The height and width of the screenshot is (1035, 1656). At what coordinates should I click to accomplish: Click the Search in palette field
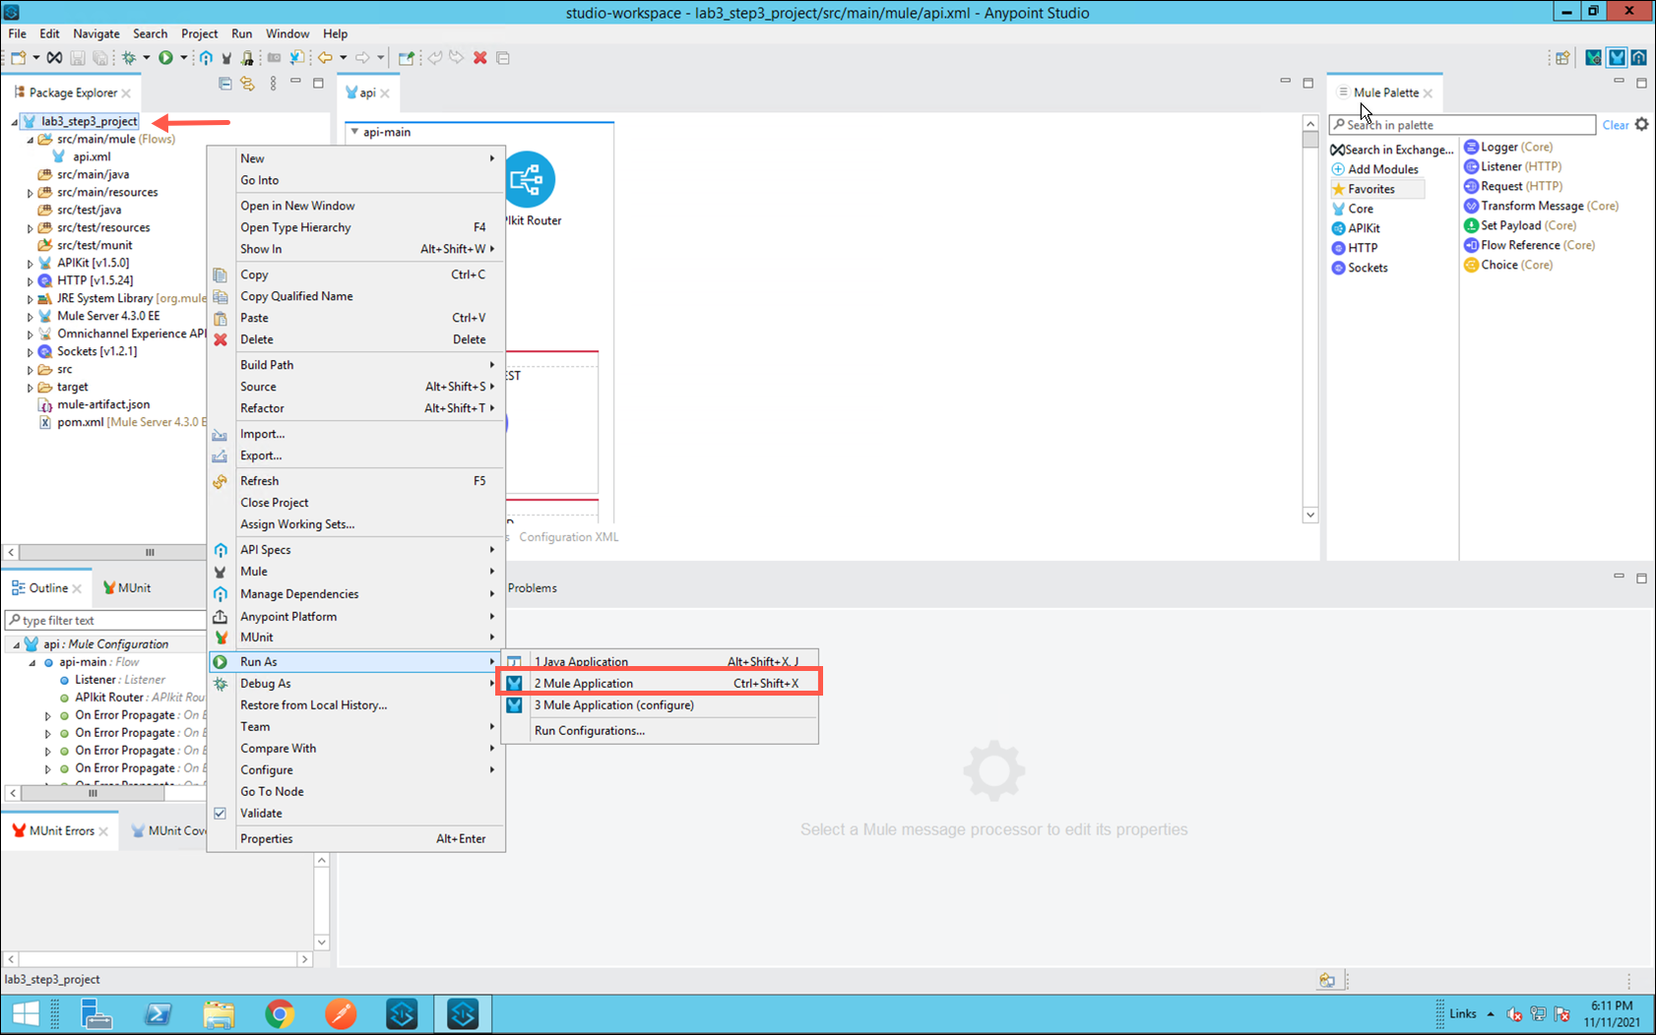point(1462,125)
